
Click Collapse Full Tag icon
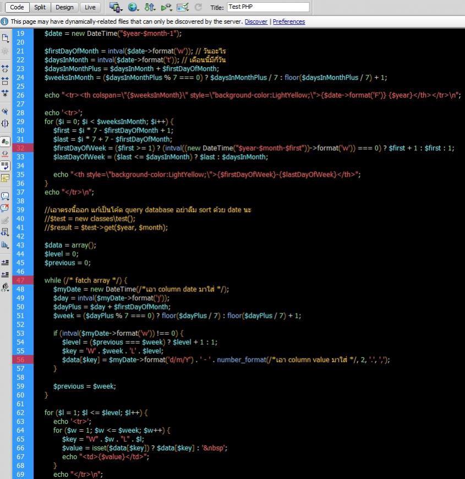coord(6,69)
